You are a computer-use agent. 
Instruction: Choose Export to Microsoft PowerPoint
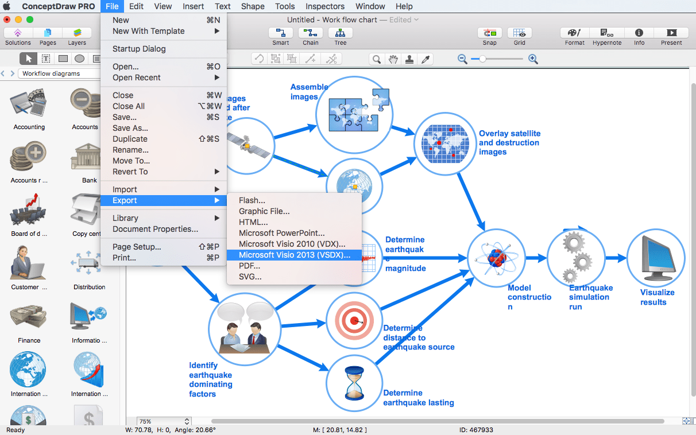click(x=295, y=233)
